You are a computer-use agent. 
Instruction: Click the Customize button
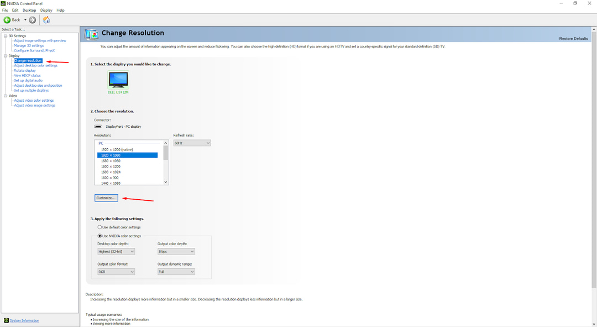pos(106,198)
